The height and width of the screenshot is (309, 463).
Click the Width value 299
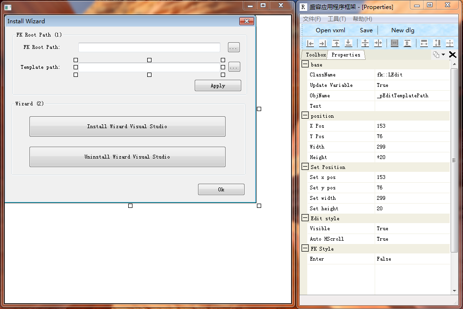coord(412,147)
